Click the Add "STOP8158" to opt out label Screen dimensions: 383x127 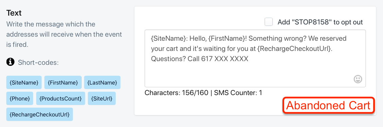coord(320,22)
